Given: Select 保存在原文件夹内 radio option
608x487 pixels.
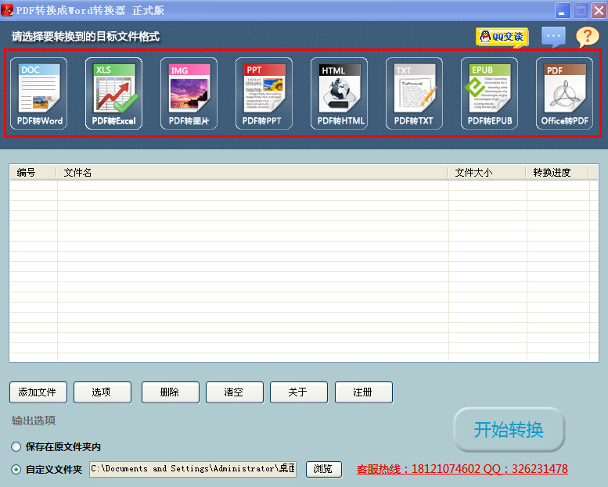Looking at the screenshot, I should 16,446.
